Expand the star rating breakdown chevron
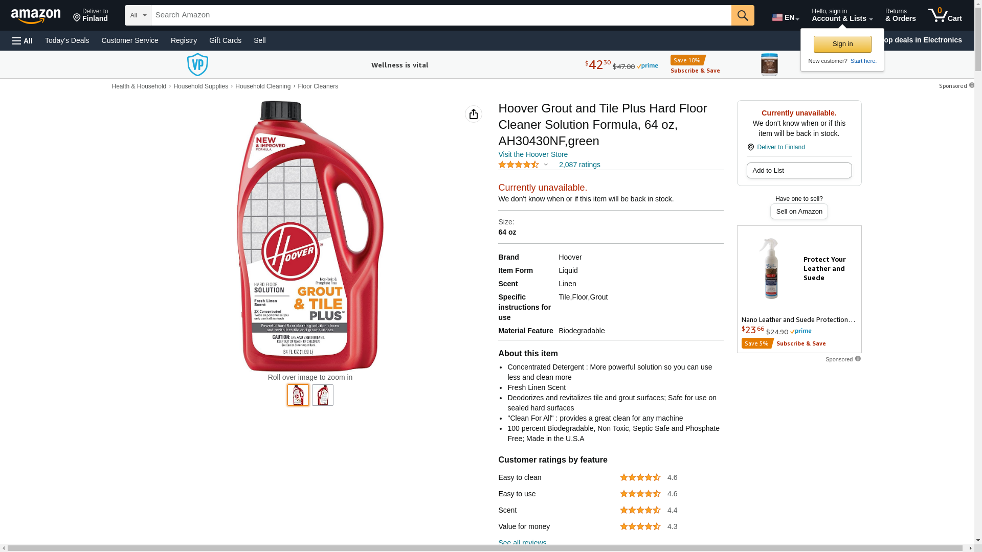 click(x=546, y=165)
